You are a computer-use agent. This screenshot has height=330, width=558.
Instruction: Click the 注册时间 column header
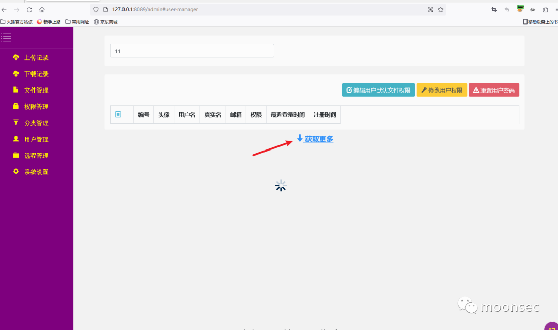[325, 115]
